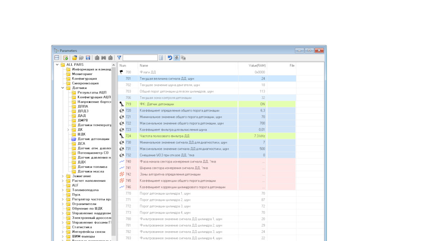Expand the Зажигание tree node
The image size is (433, 241).
[63, 176]
